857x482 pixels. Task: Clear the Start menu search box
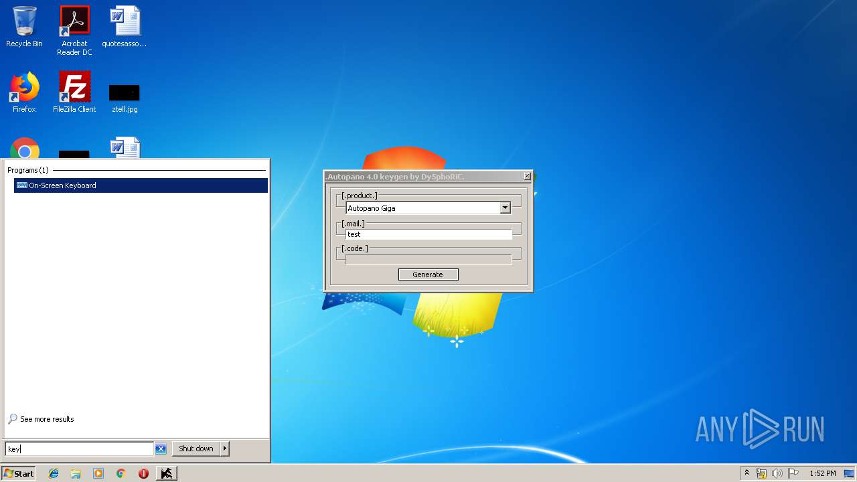161,449
